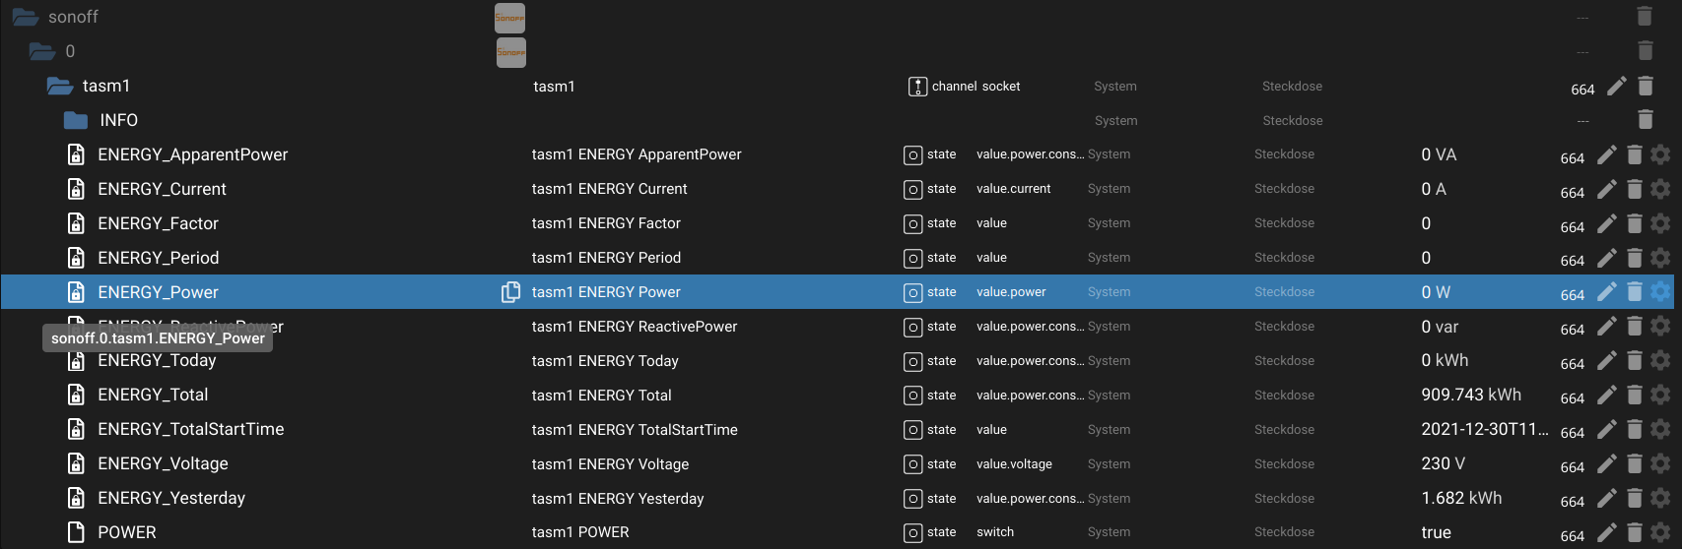Screen dimensions: 1682x549
Task: Delete the ENERGY_Factor state
Action: tap(1635, 223)
